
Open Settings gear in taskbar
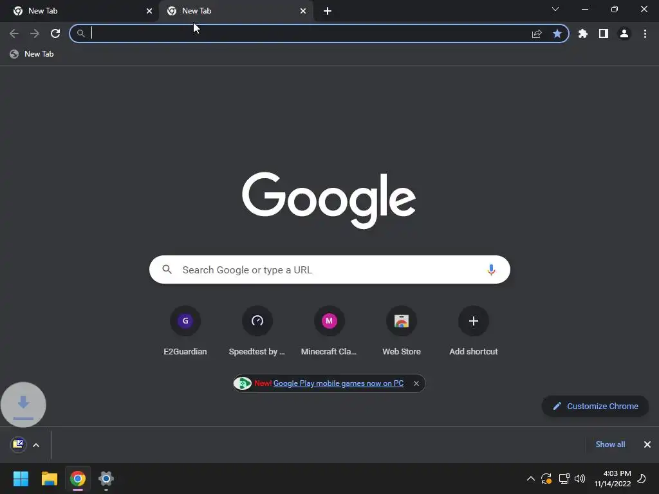pyautogui.click(x=106, y=479)
